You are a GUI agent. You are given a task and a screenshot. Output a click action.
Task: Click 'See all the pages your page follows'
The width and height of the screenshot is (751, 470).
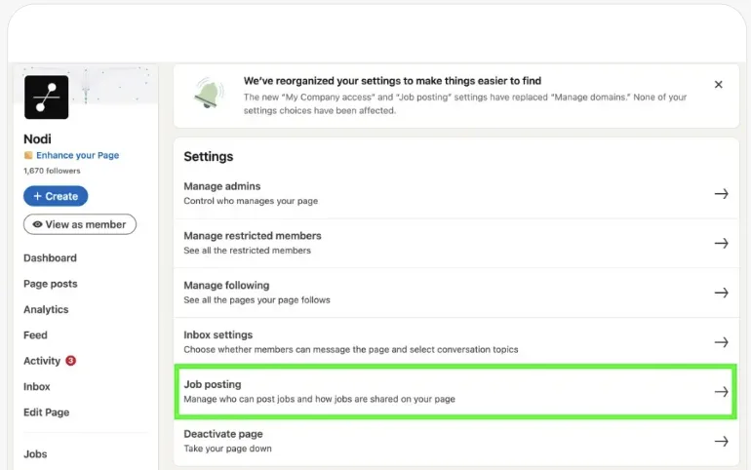click(257, 300)
